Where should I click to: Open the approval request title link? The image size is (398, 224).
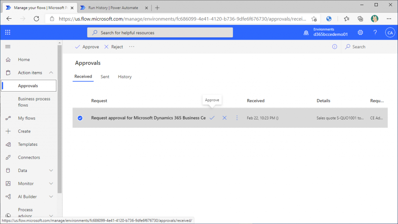148,118
